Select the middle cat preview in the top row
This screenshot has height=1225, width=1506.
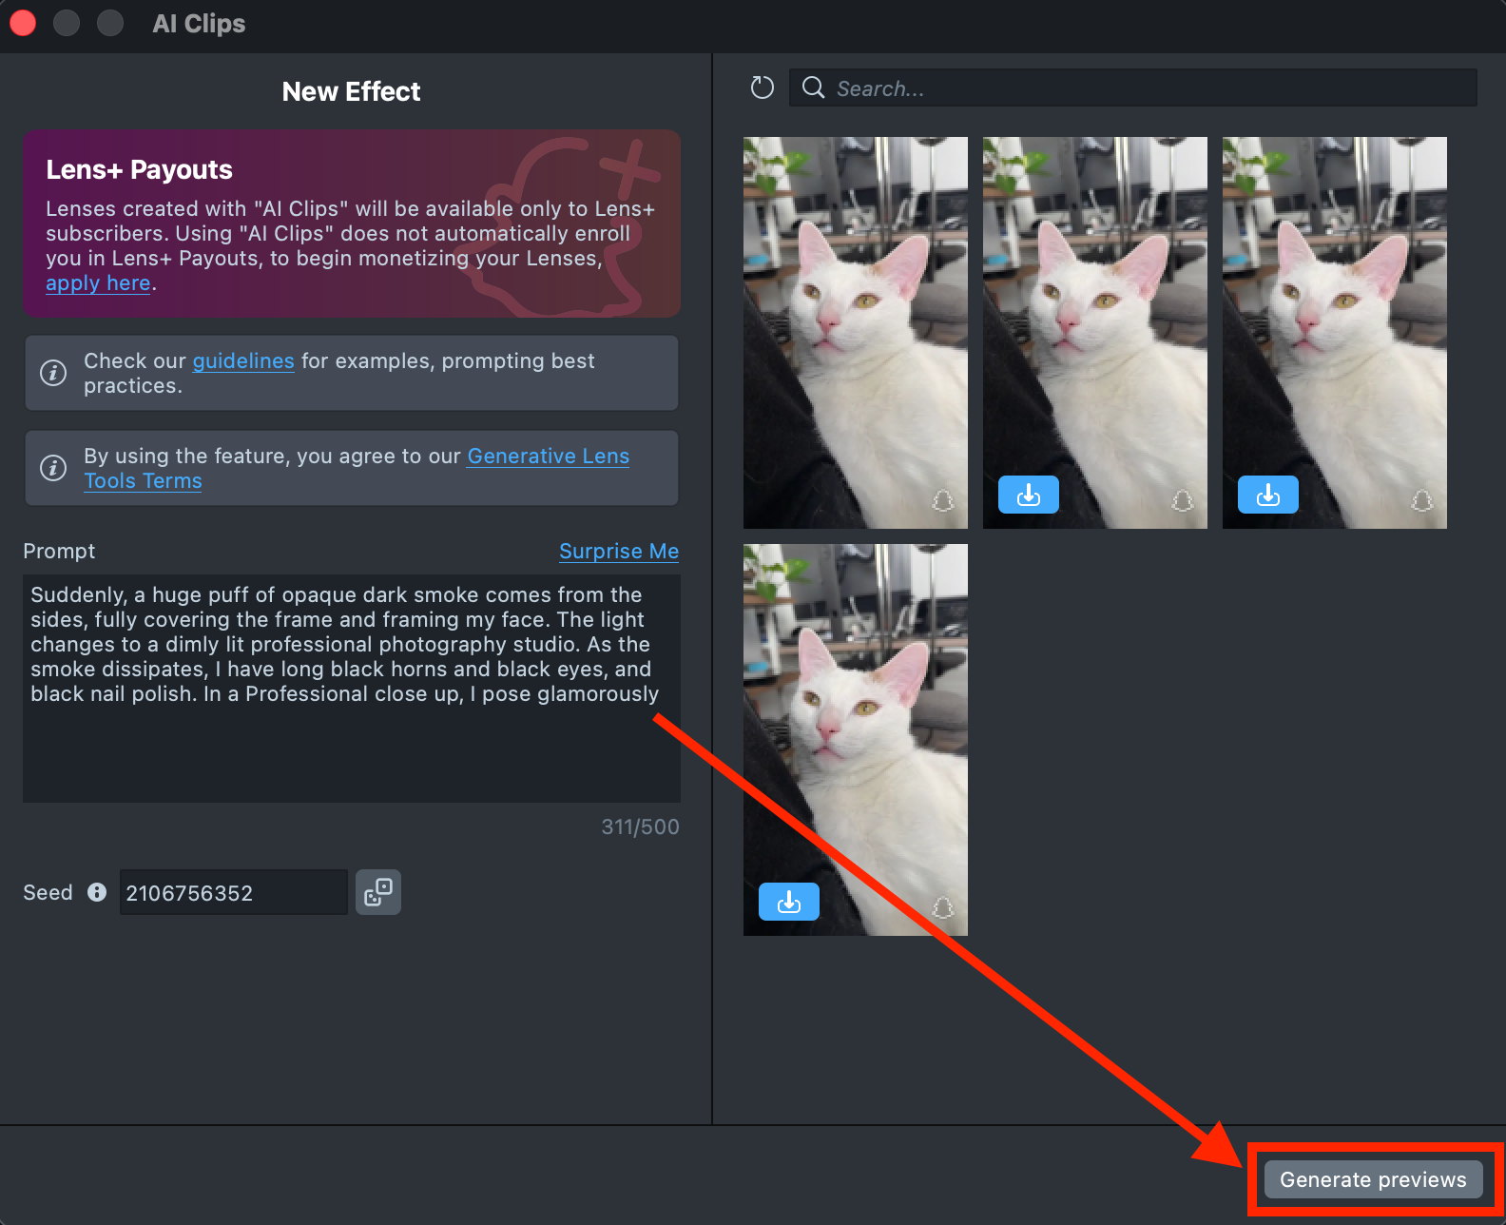[1095, 333]
